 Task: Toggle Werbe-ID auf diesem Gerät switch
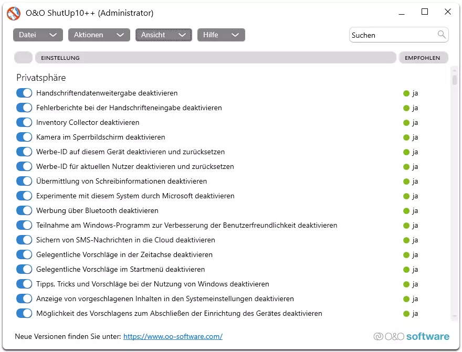click(24, 152)
